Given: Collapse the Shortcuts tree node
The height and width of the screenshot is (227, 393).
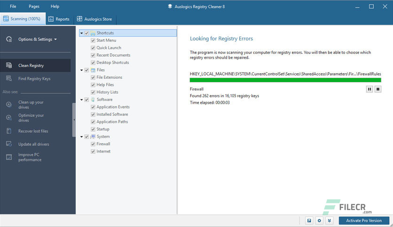Looking at the screenshot, I should coord(81,33).
